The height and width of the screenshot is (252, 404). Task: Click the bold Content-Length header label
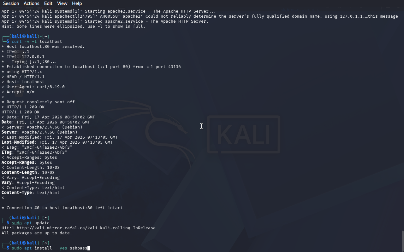tap(19, 172)
